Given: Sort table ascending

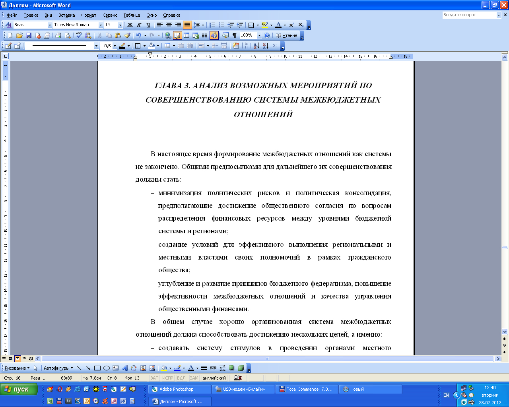Looking at the screenshot, I should (256, 46).
